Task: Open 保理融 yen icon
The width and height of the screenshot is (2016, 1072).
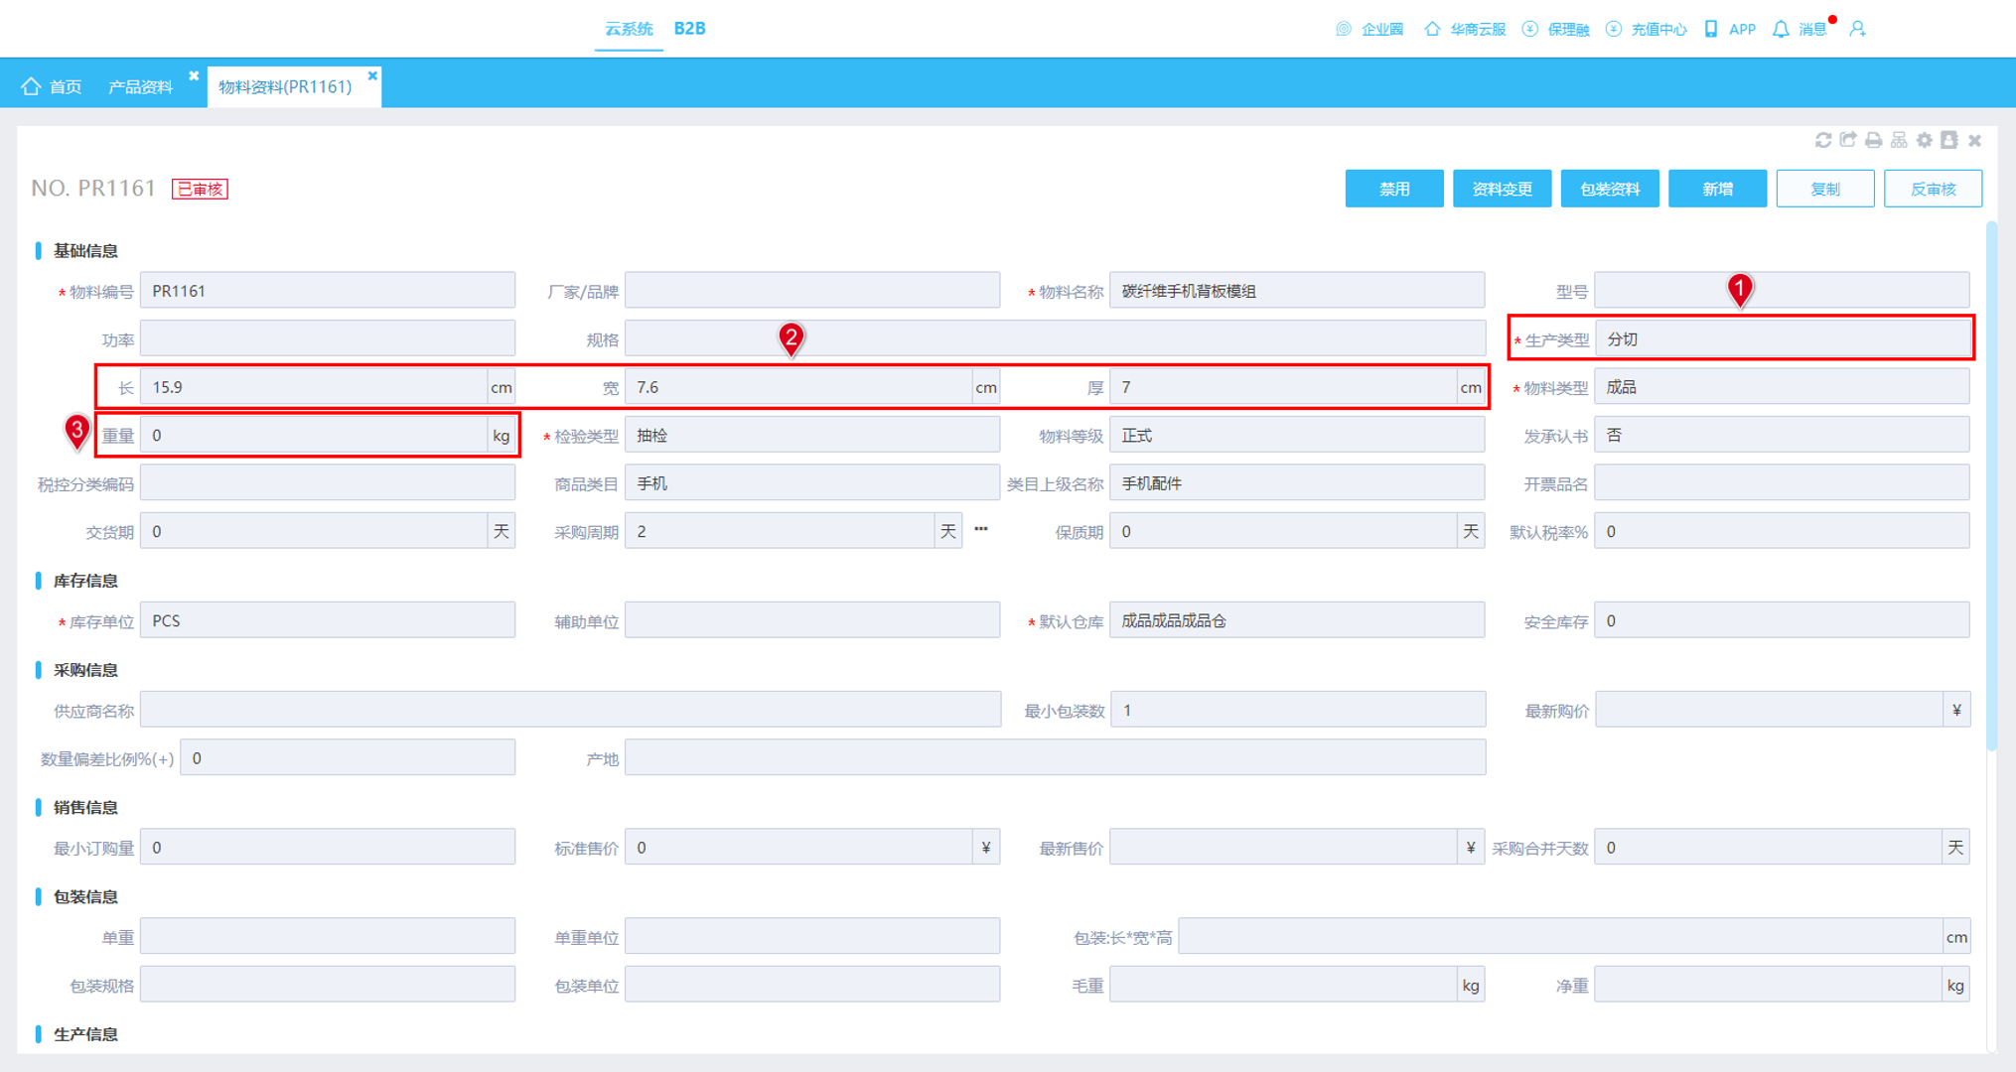Action: [x=1530, y=29]
